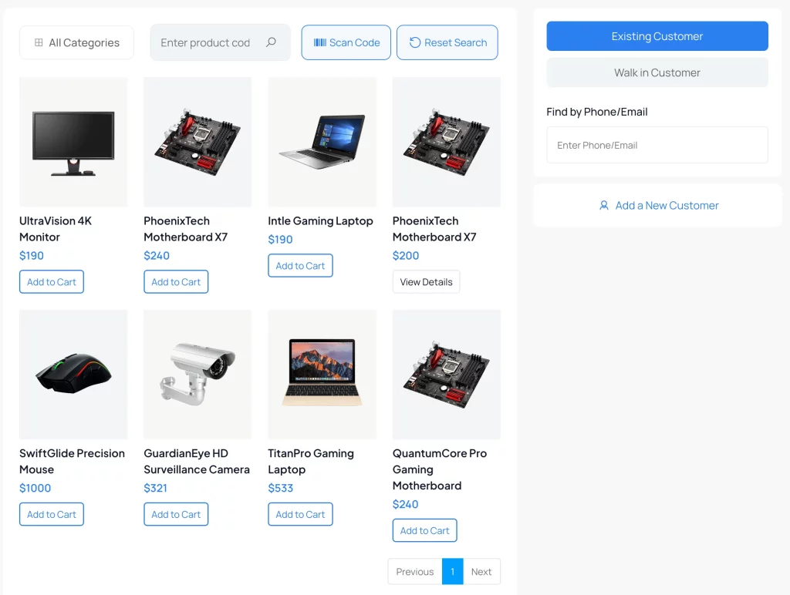Go to the Previous page

click(x=414, y=572)
